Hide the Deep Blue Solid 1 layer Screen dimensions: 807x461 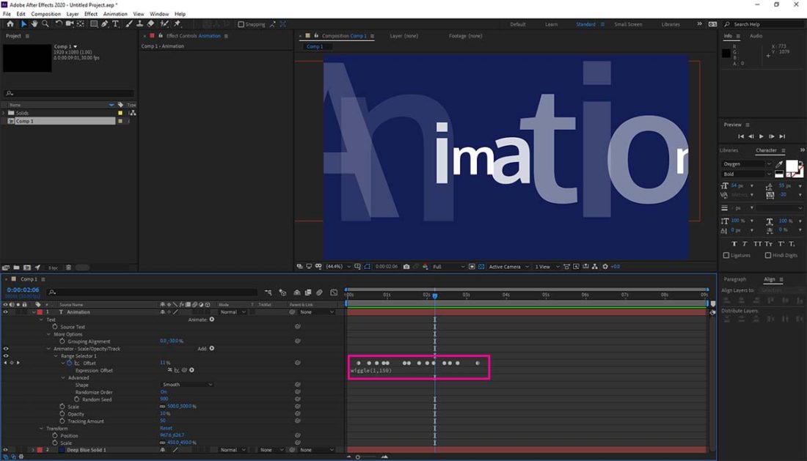(6, 450)
